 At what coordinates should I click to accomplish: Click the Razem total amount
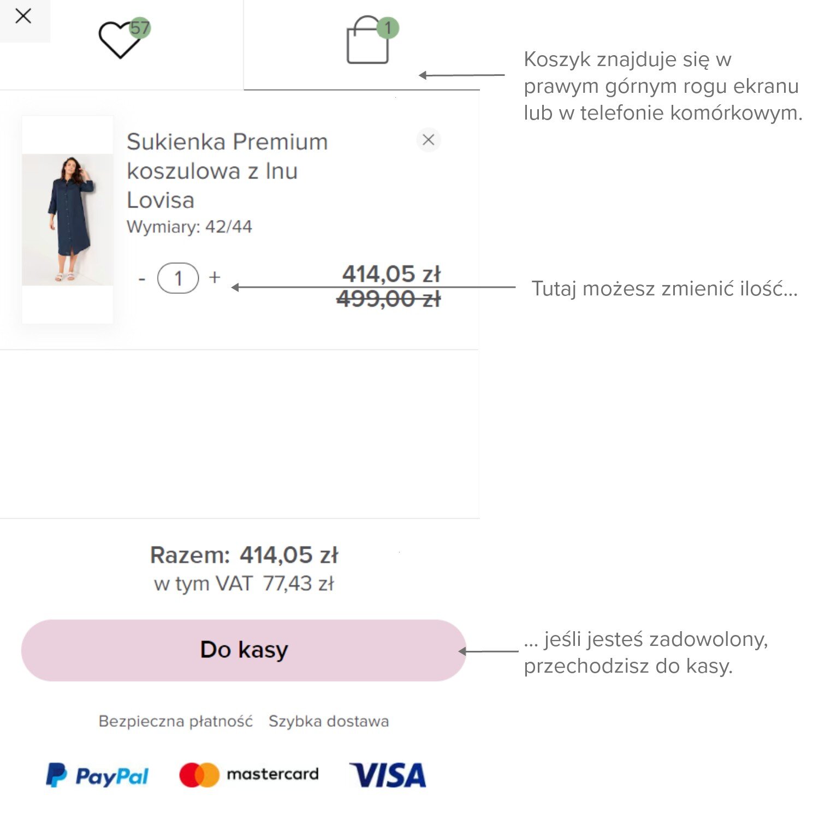(x=288, y=555)
